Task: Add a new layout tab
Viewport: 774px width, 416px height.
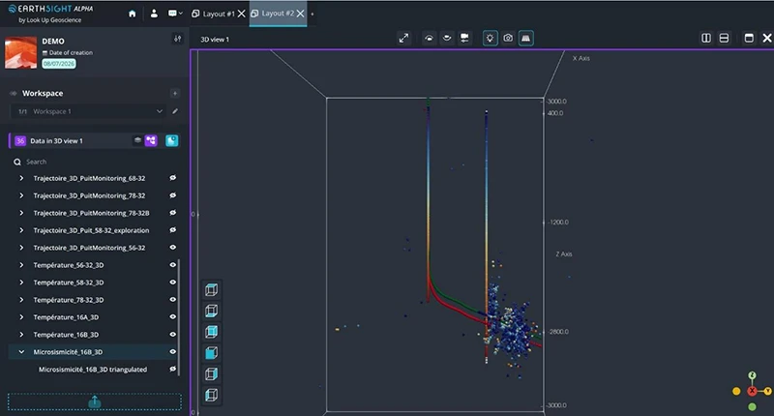Action: tap(313, 14)
